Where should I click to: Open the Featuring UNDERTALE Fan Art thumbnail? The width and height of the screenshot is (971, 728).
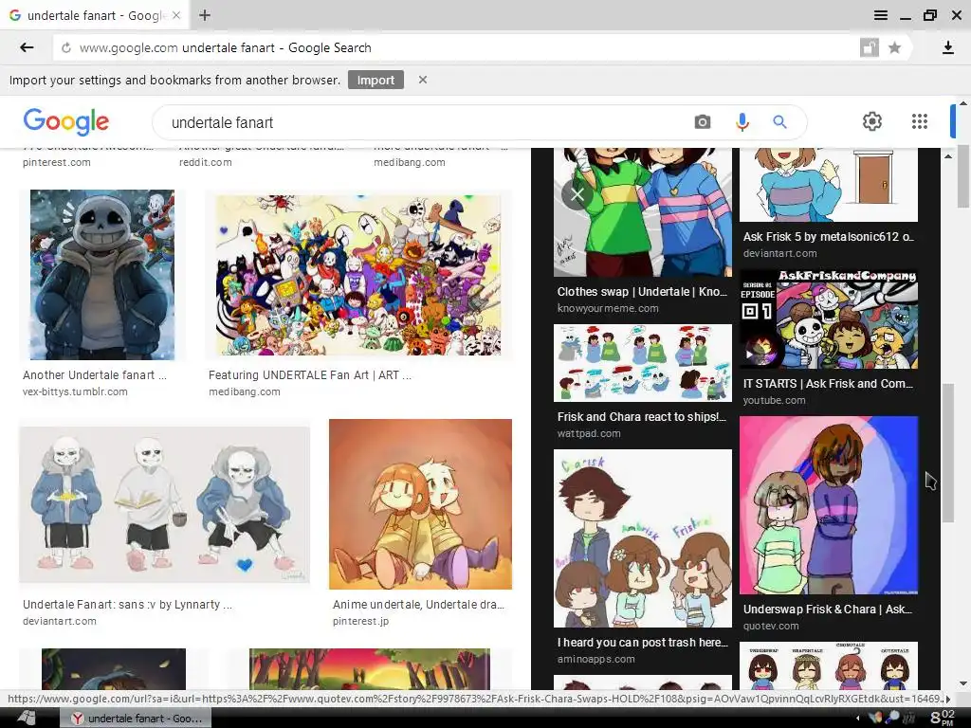[358, 275]
